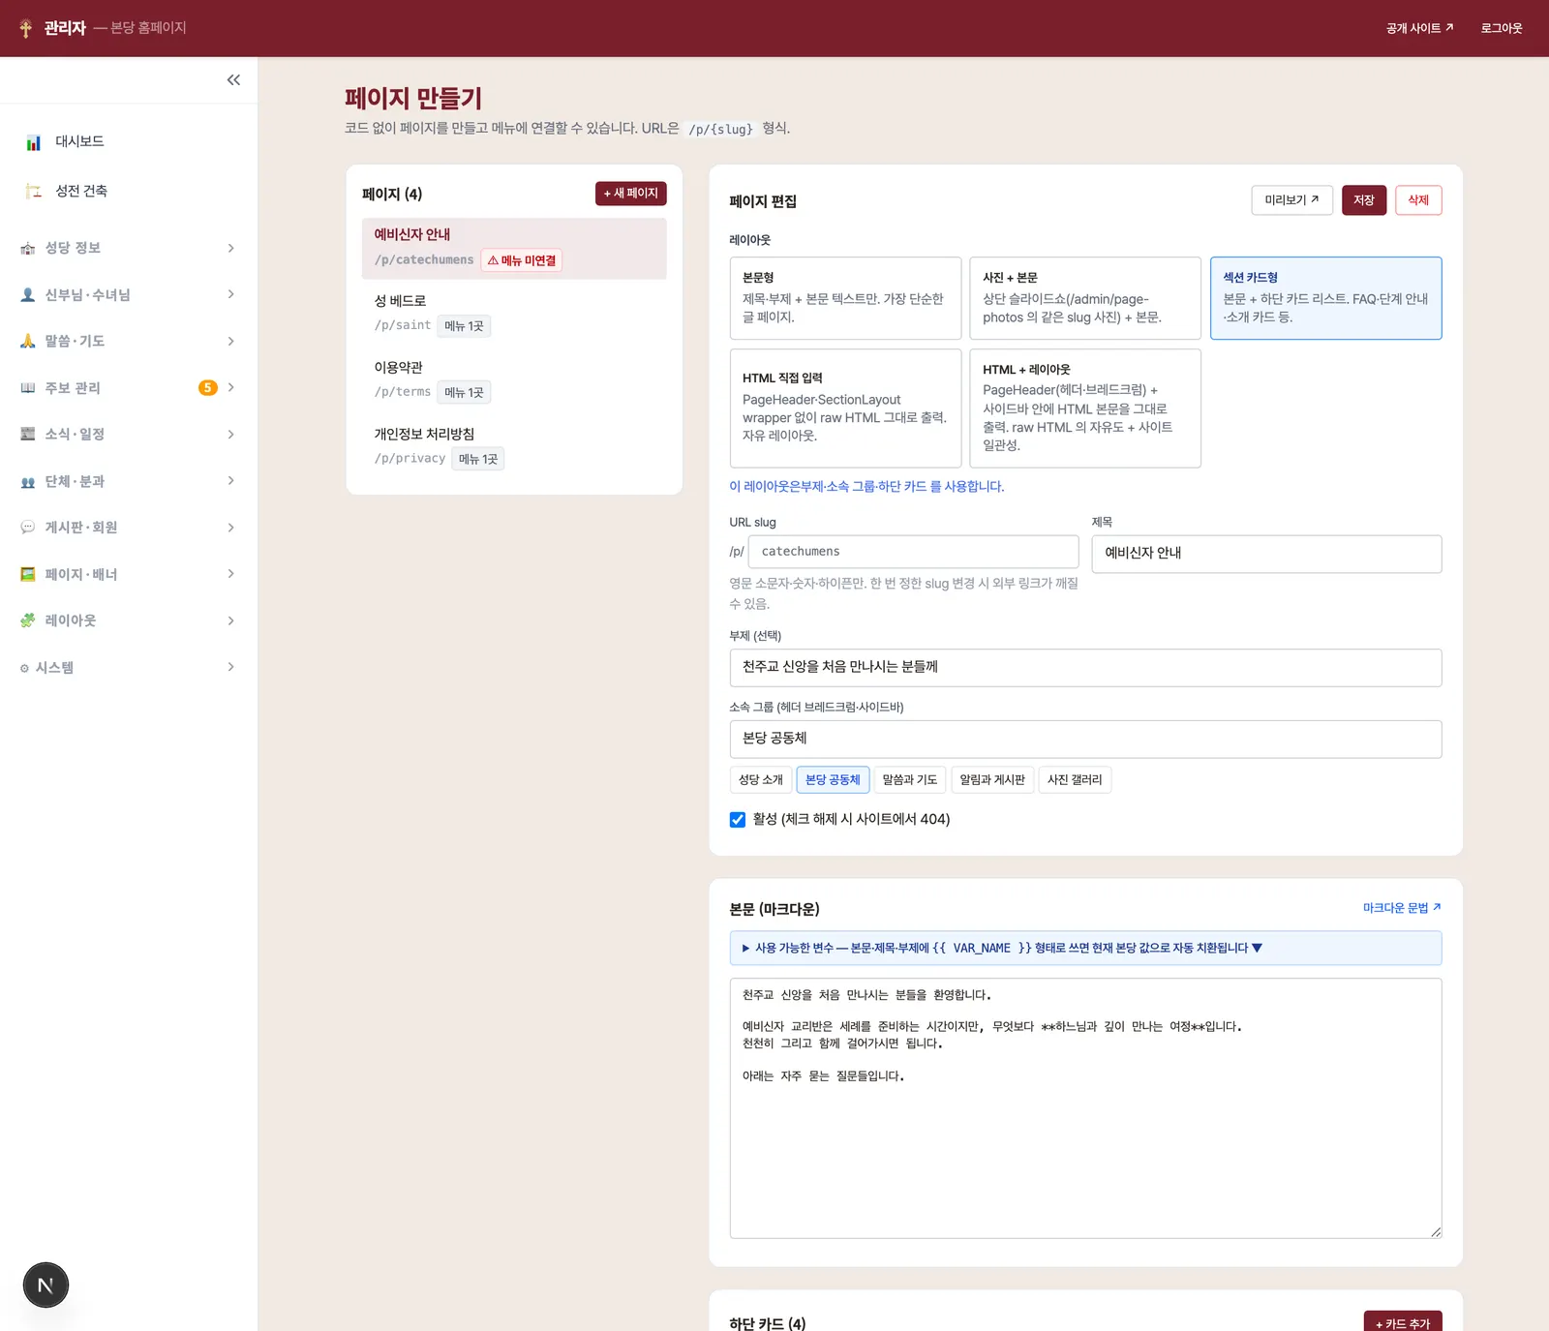The image size is (1549, 1331).
Task: Click the round N badge icon
Action: pos(46,1286)
